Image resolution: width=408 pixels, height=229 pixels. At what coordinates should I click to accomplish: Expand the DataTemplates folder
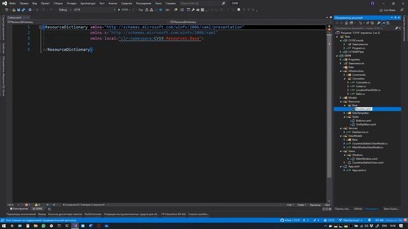coord(344,113)
